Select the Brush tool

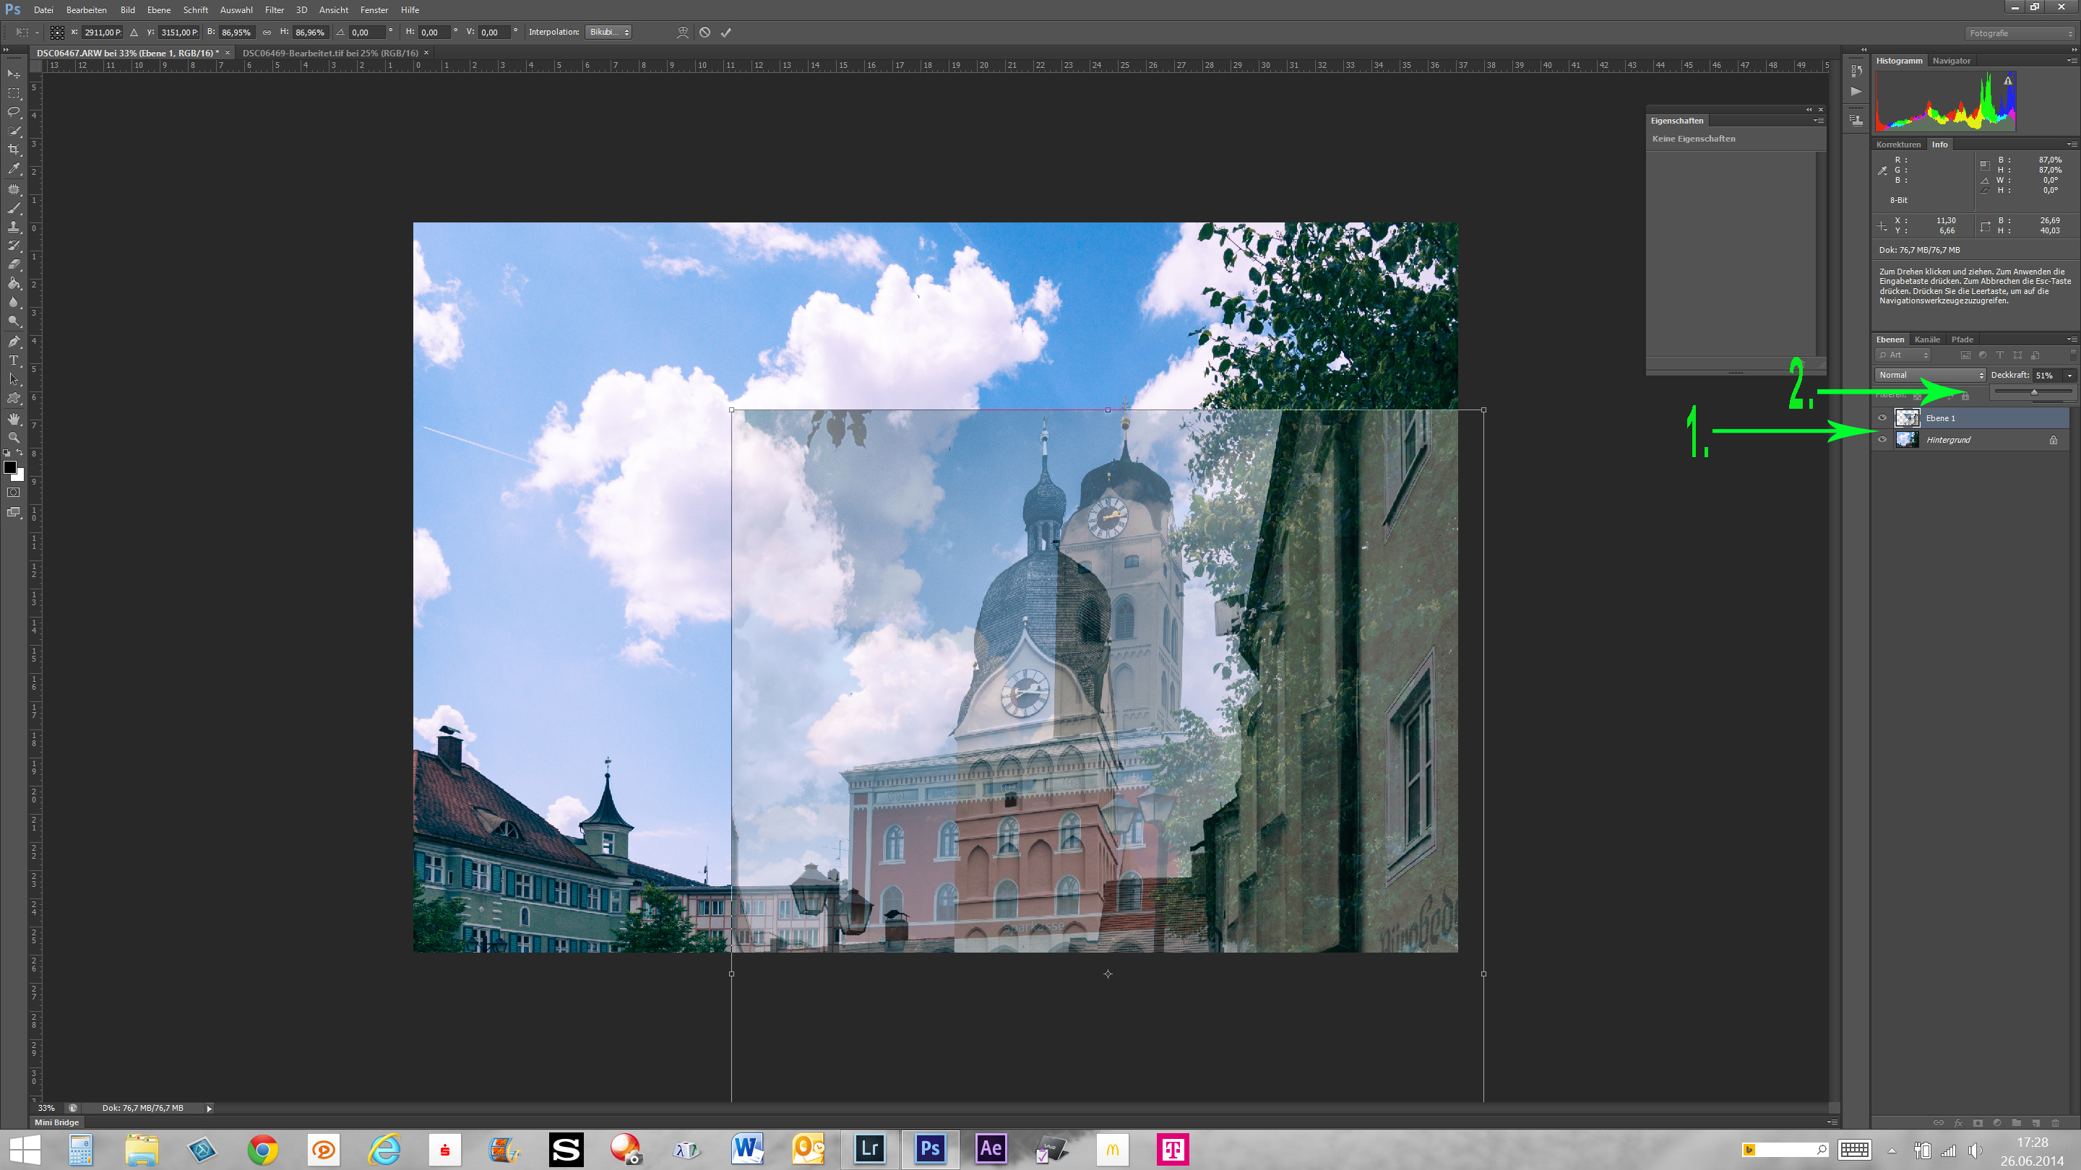pos(14,208)
